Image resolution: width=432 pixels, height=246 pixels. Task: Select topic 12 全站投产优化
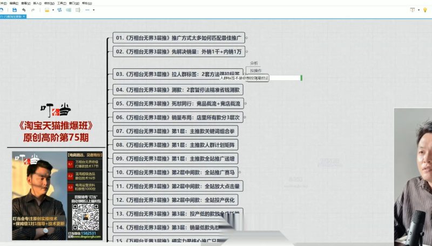tap(175, 200)
